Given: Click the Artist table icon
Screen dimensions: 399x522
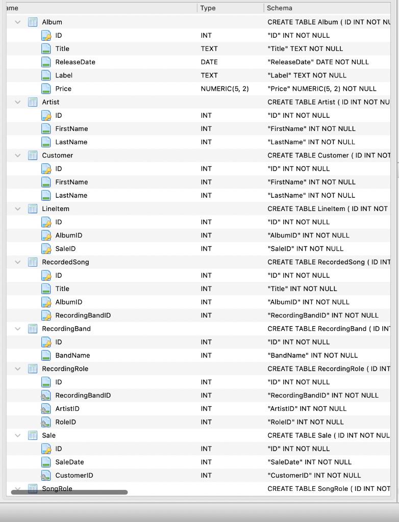Looking at the screenshot, I should coord(33,102).
